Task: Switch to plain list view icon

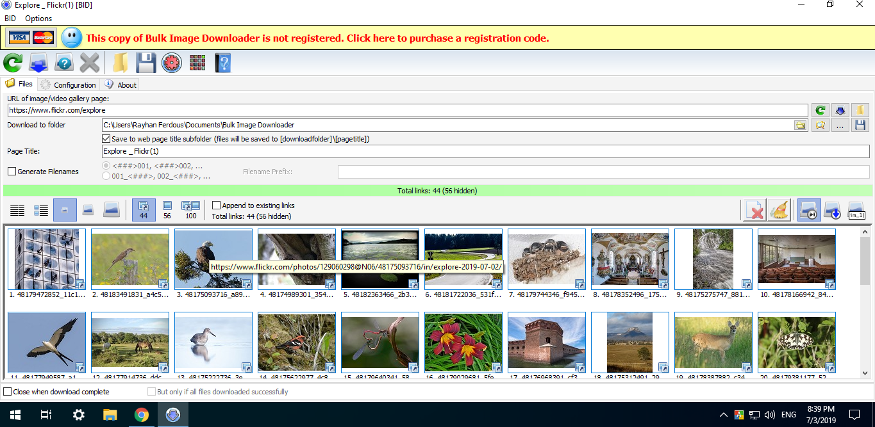Action: [x=17, y=210]
